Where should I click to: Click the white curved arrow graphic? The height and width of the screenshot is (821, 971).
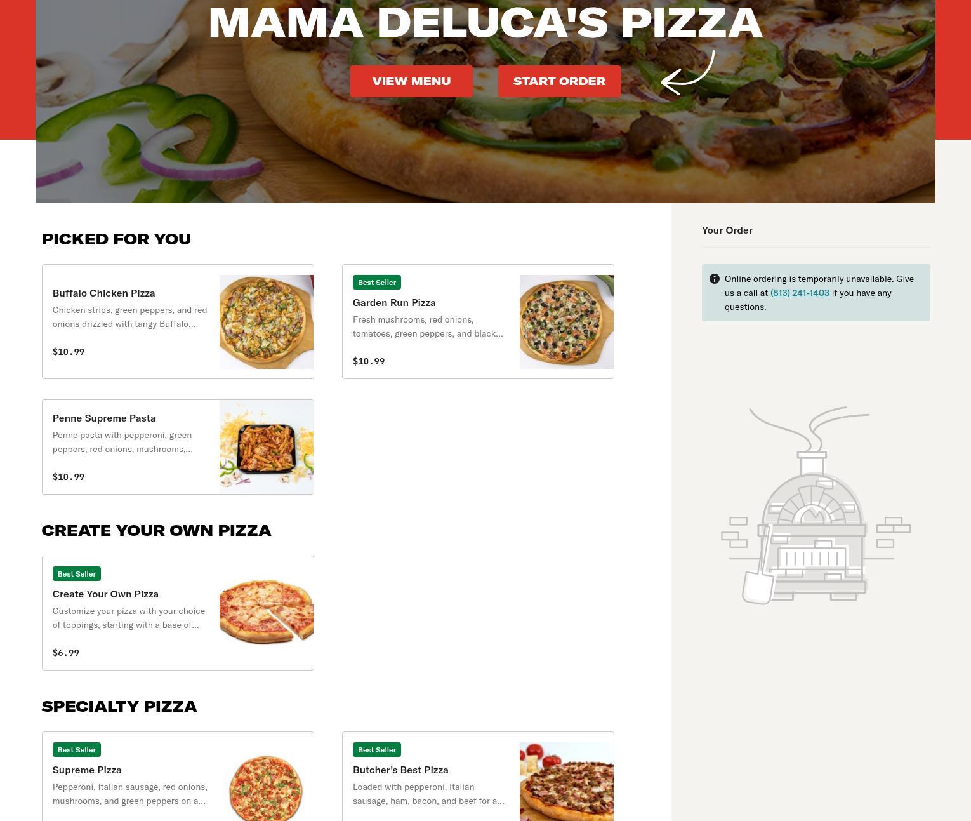[688, 73]
